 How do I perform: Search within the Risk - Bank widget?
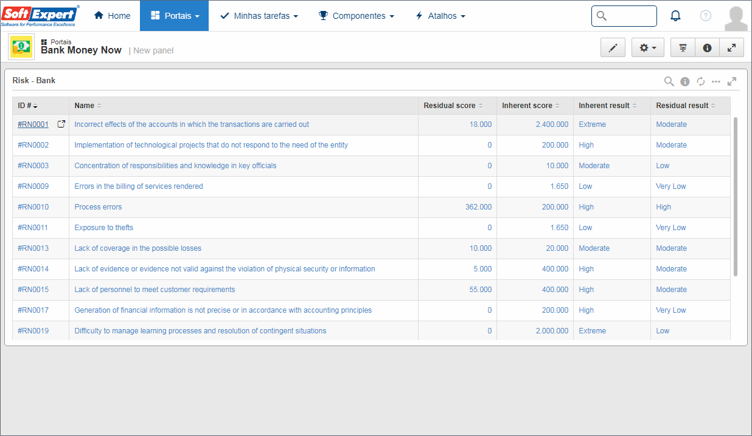[x=669, y=81]
